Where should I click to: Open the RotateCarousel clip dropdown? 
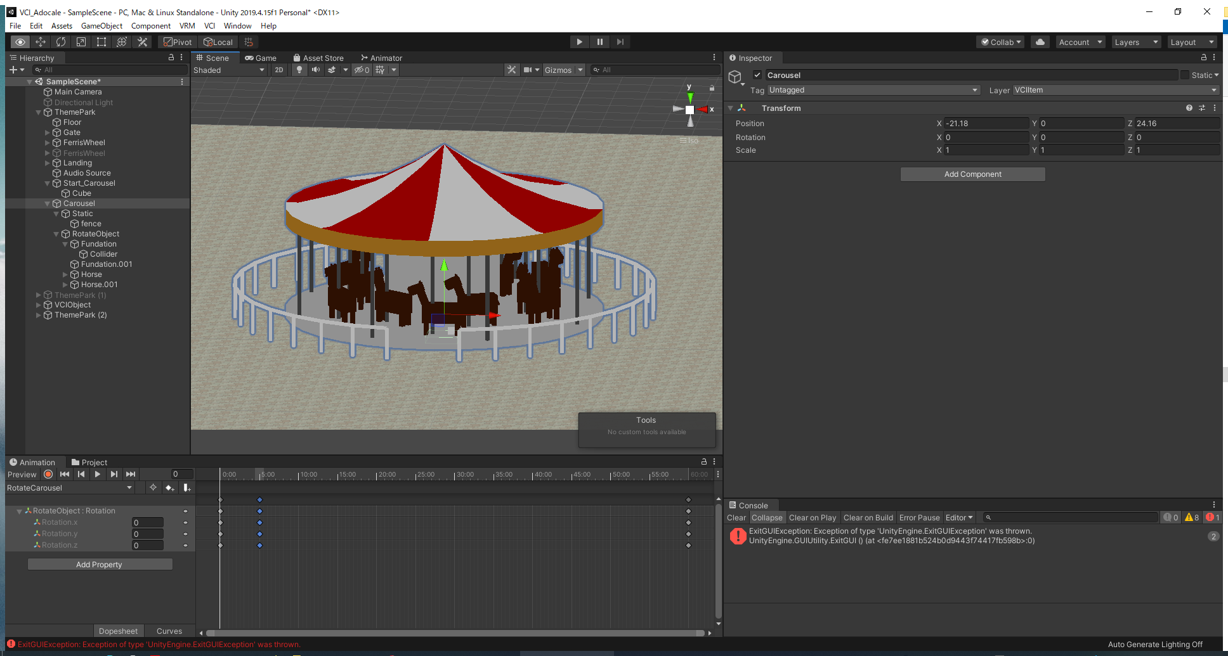pyautogui.click(x=70, y=488)
